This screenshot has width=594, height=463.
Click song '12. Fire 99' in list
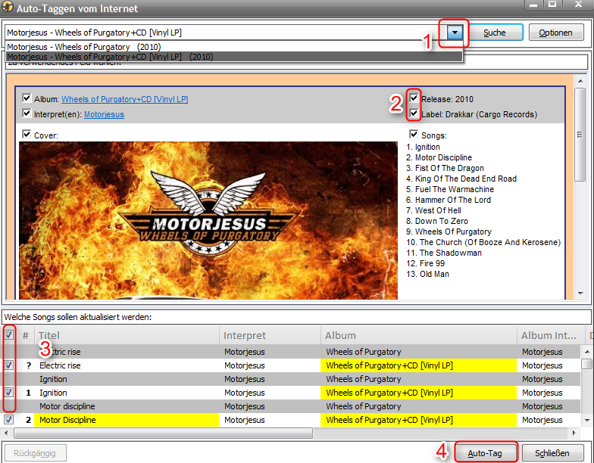pyautogui.click(x=425, y=263)
